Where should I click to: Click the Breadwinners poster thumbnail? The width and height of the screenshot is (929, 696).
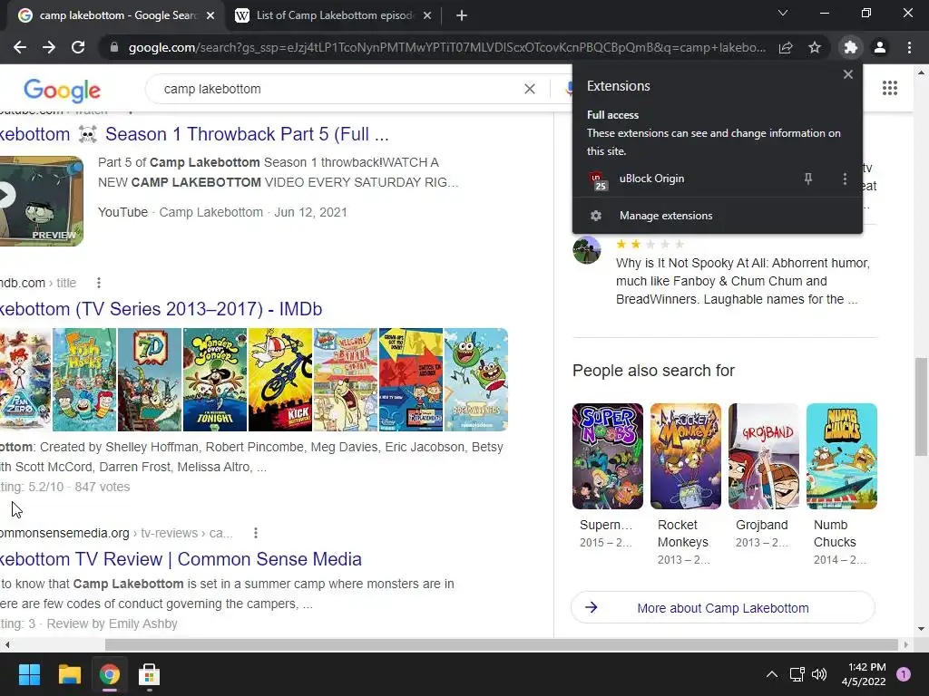click(475, 380)
